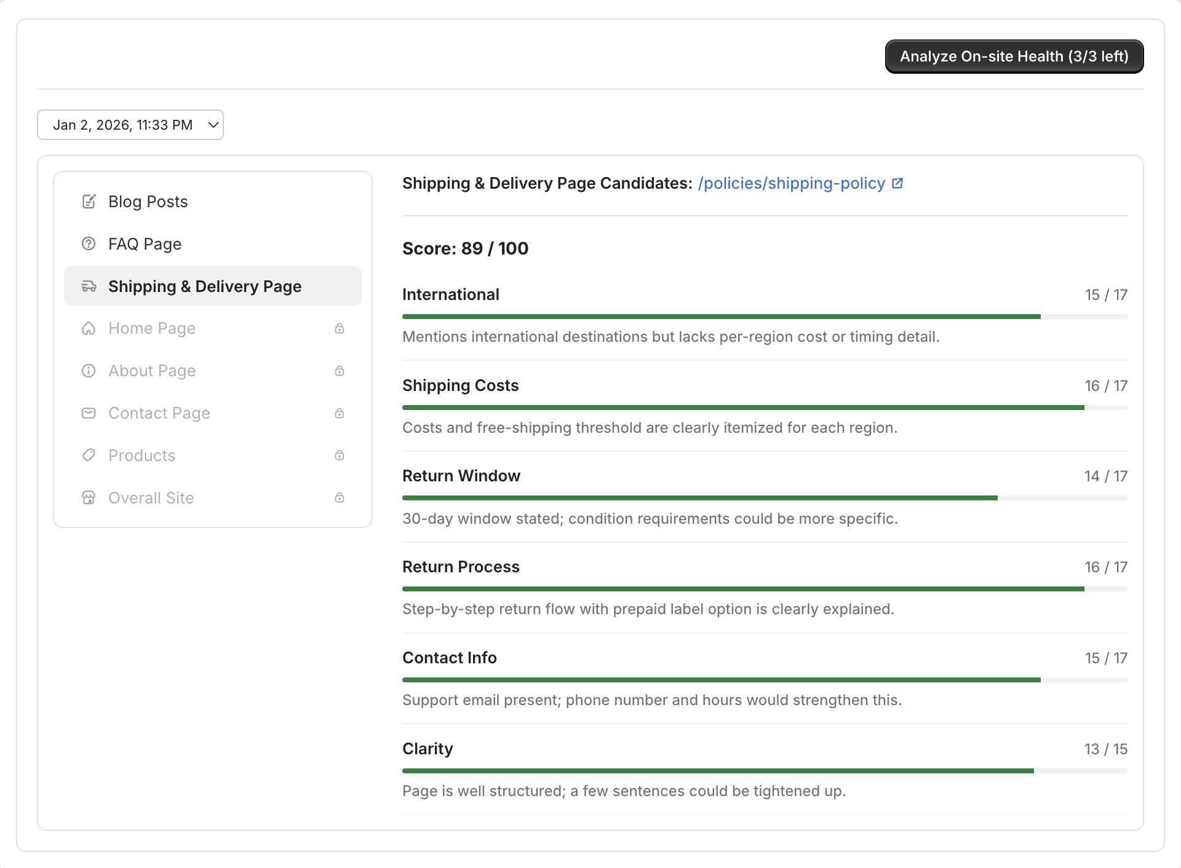Click the Overall Site storefront icon
1181x868 pixels.
pyautogui.click(x=89, y=498)
